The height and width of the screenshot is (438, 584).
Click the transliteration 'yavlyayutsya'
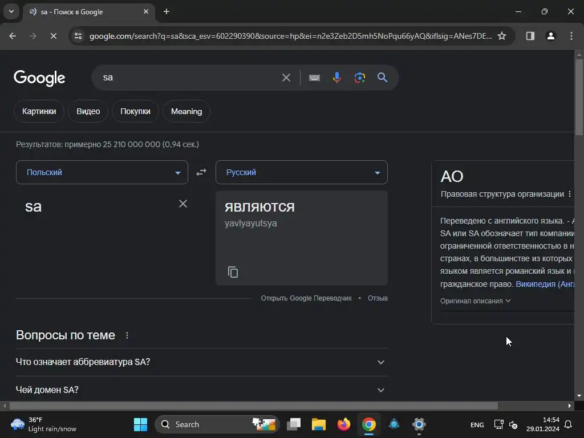[251, 223]
